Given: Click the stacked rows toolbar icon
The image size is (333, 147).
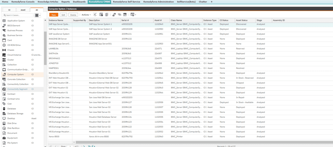Looking at the screenshot, I should tap(119, 15).
